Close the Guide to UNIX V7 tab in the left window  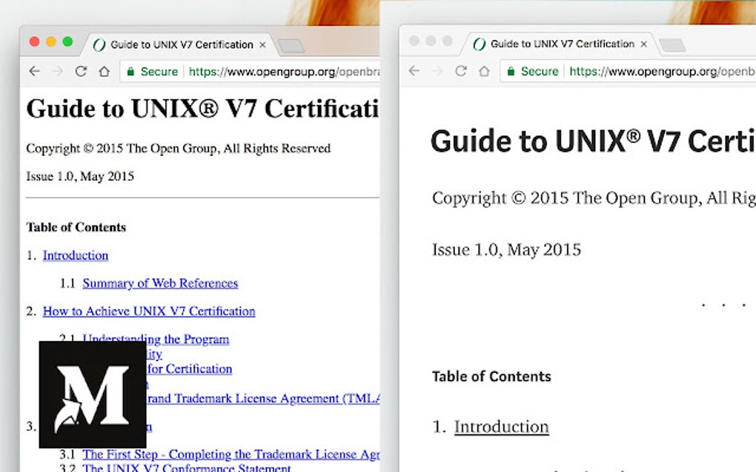(263, 44)
